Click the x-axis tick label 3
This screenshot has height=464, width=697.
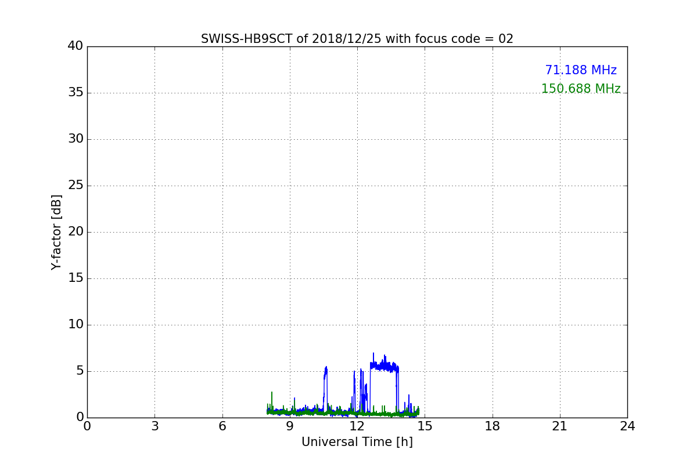click(155, 426)
